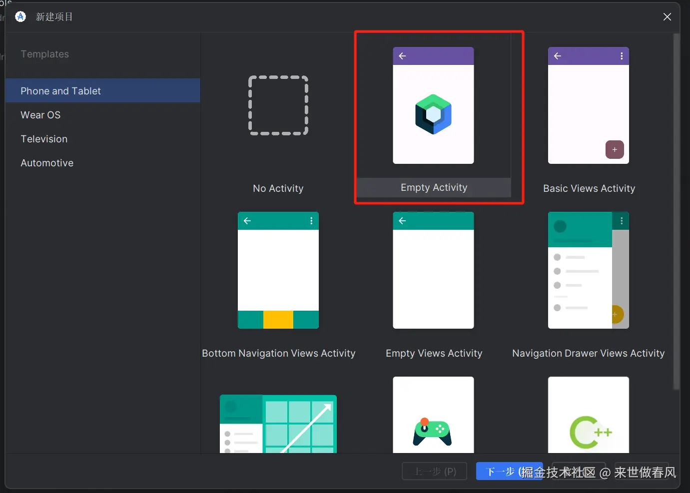Click the No Activity label
This screenshot has width=690, height=493.
[x=278, y=188]
